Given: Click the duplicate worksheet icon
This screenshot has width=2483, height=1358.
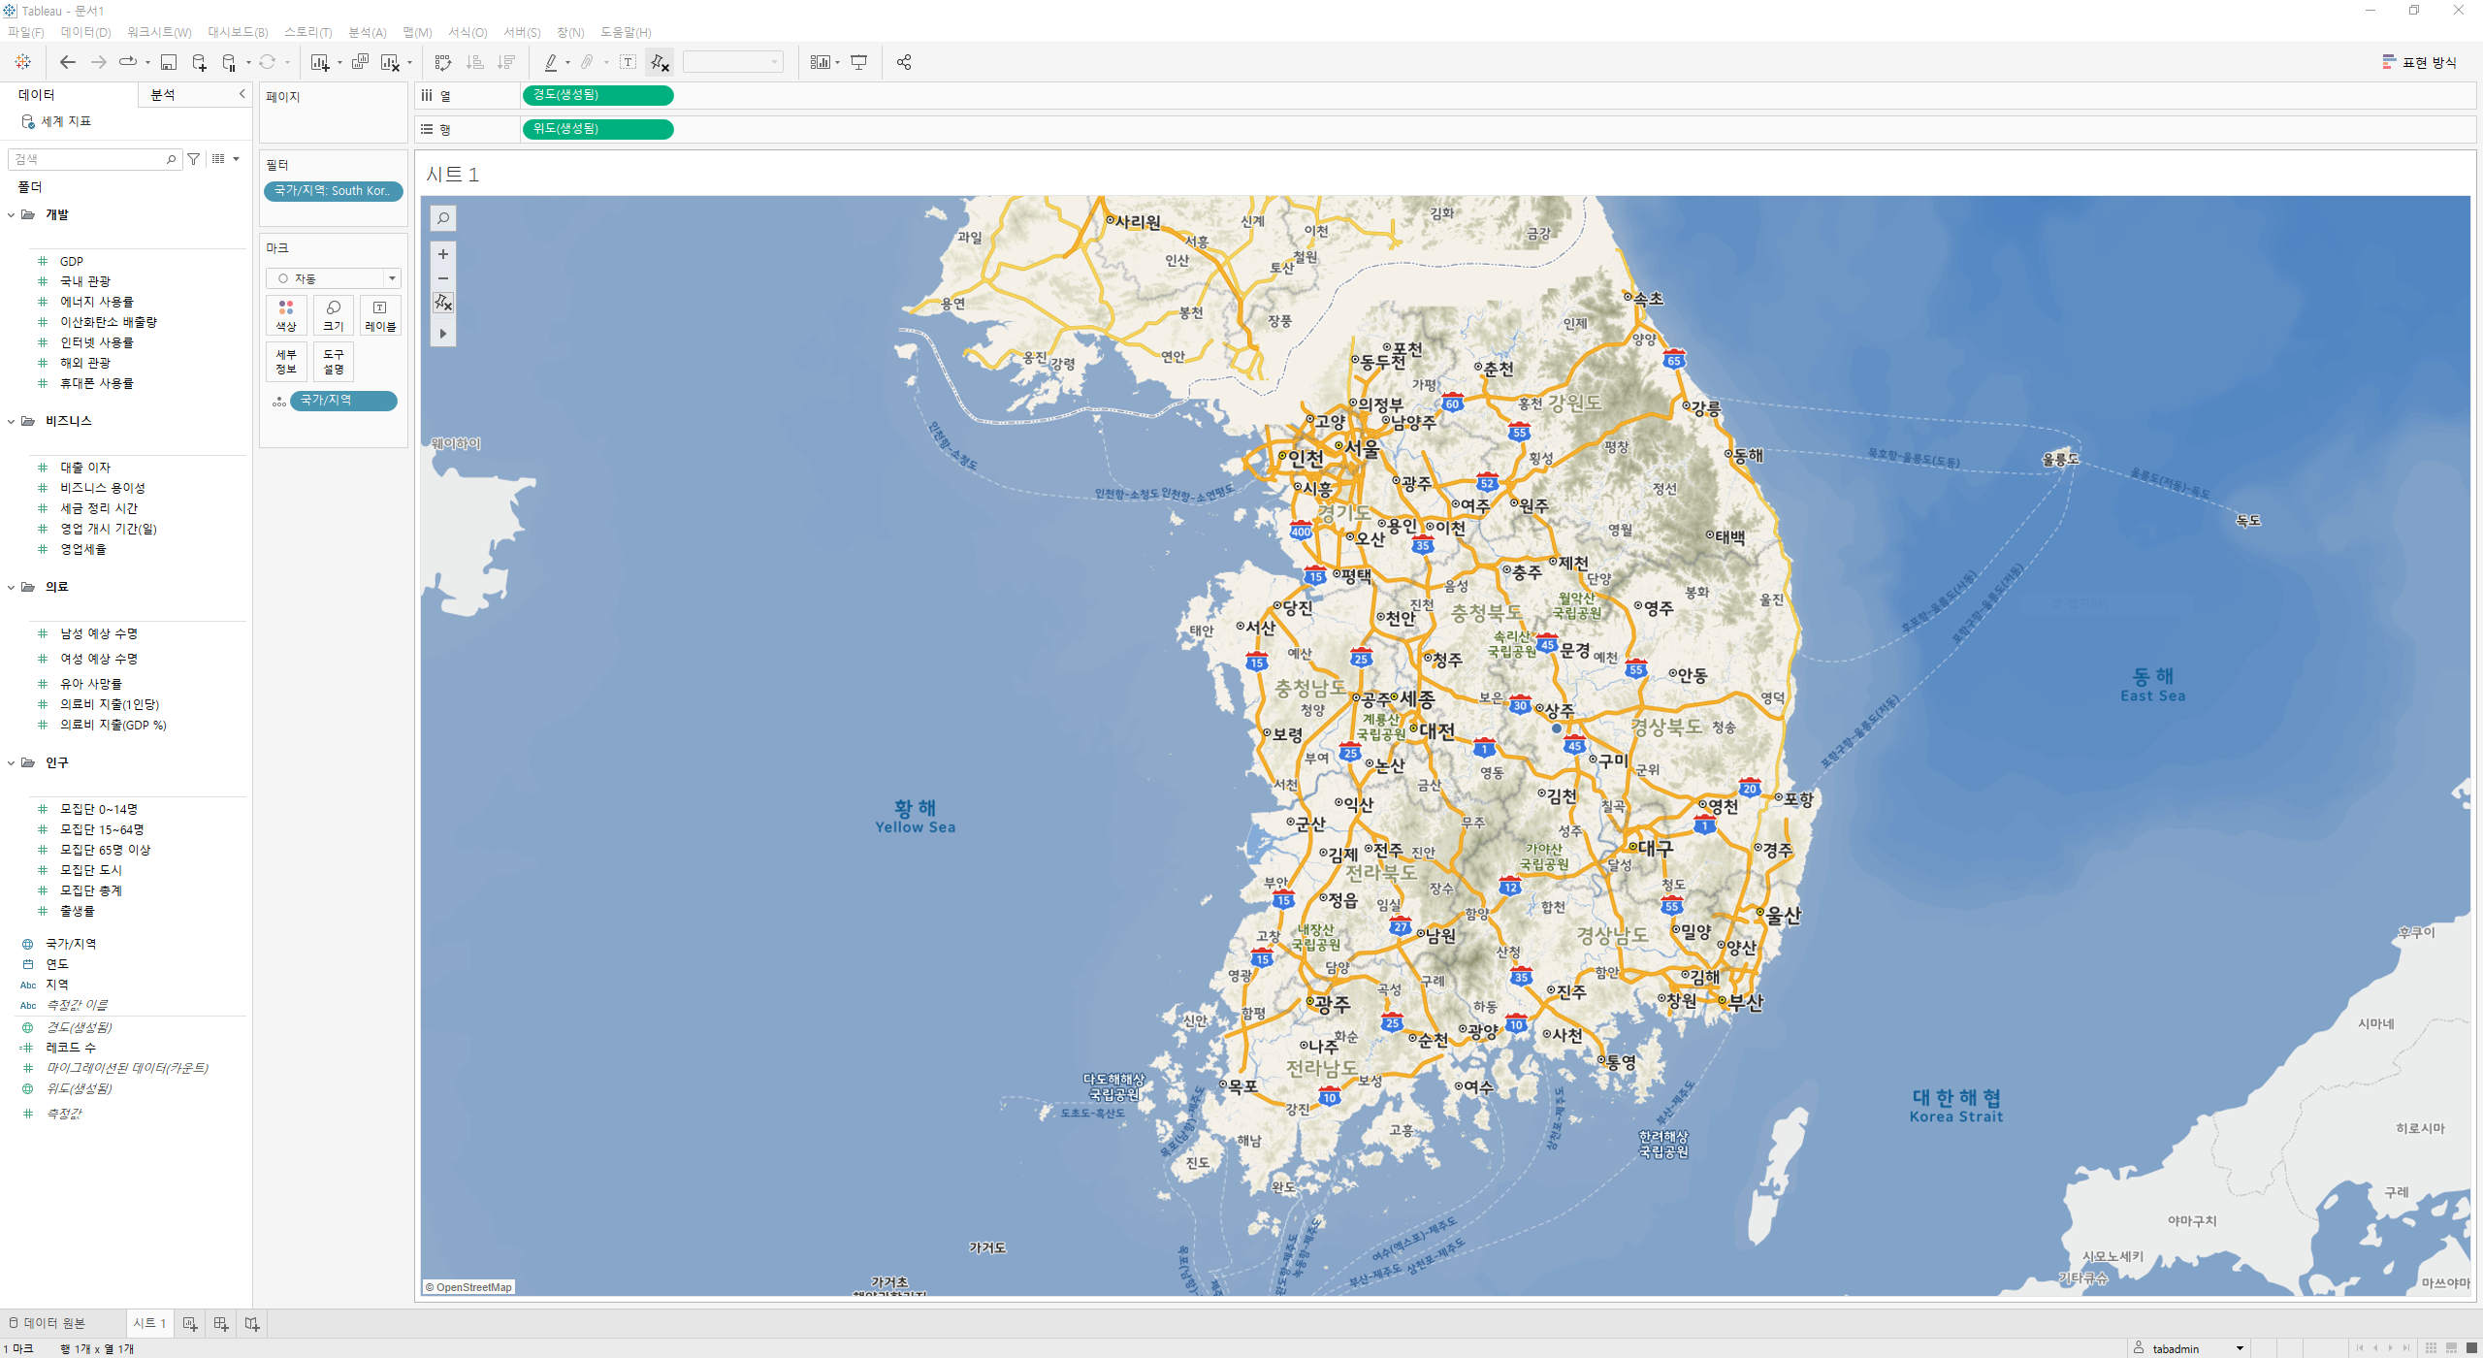Looking at the screenshot, I should pyautogui.click(x=360, y=63).
